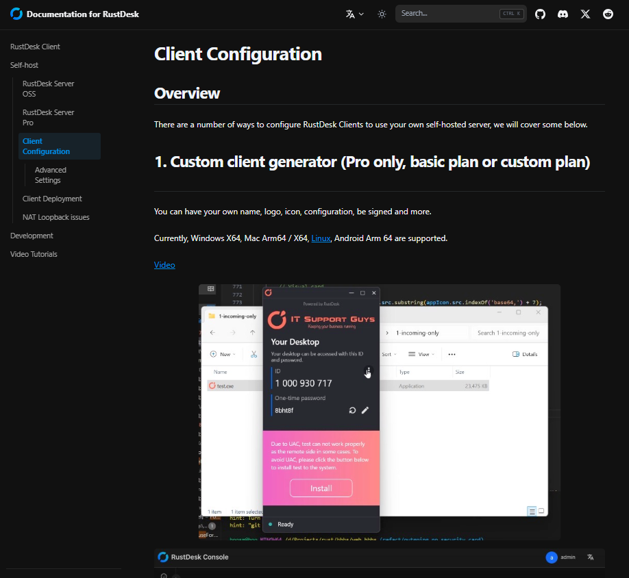
Task: Follow the Linux hyperlink
Action: (321, 238)
